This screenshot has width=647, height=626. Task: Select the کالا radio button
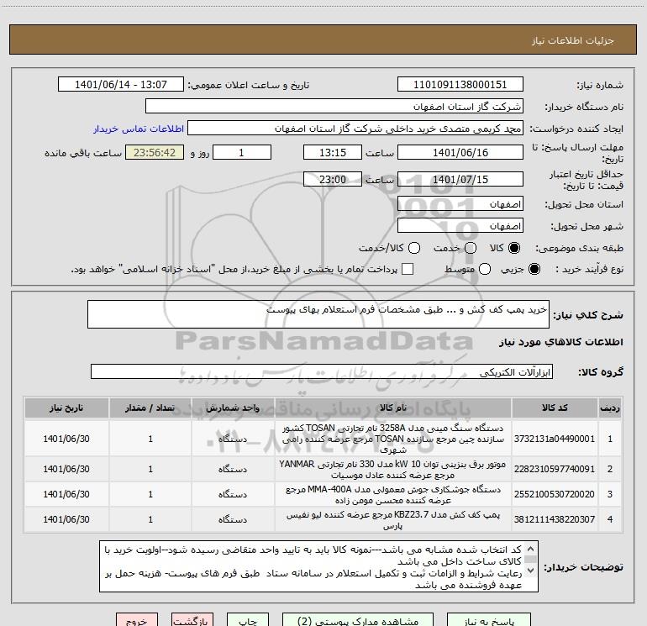click(x=514, y=248)
